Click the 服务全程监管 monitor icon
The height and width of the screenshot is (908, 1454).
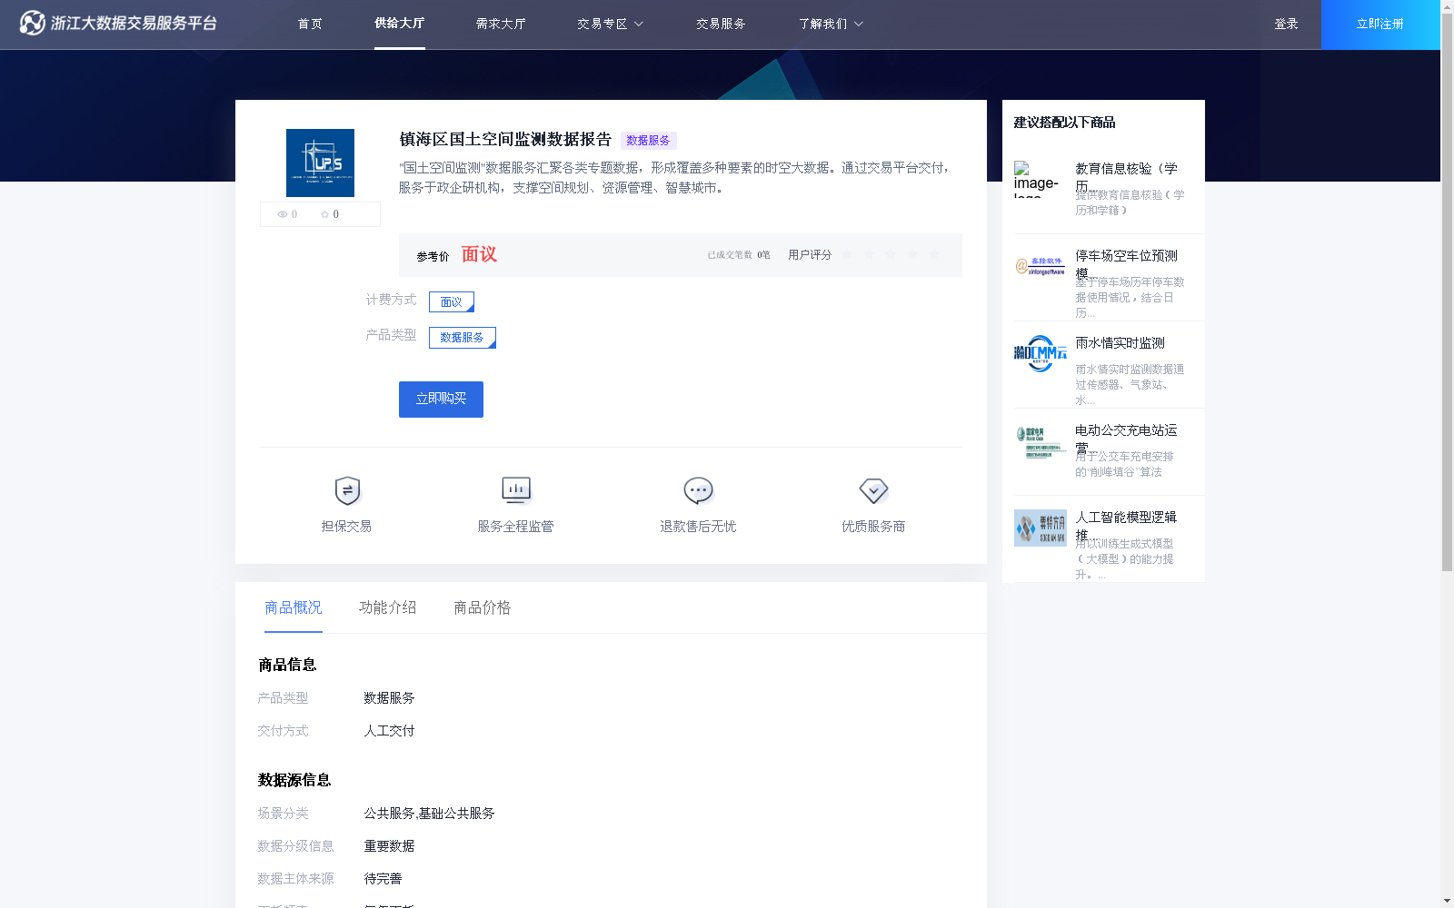[x=516, y=490]
